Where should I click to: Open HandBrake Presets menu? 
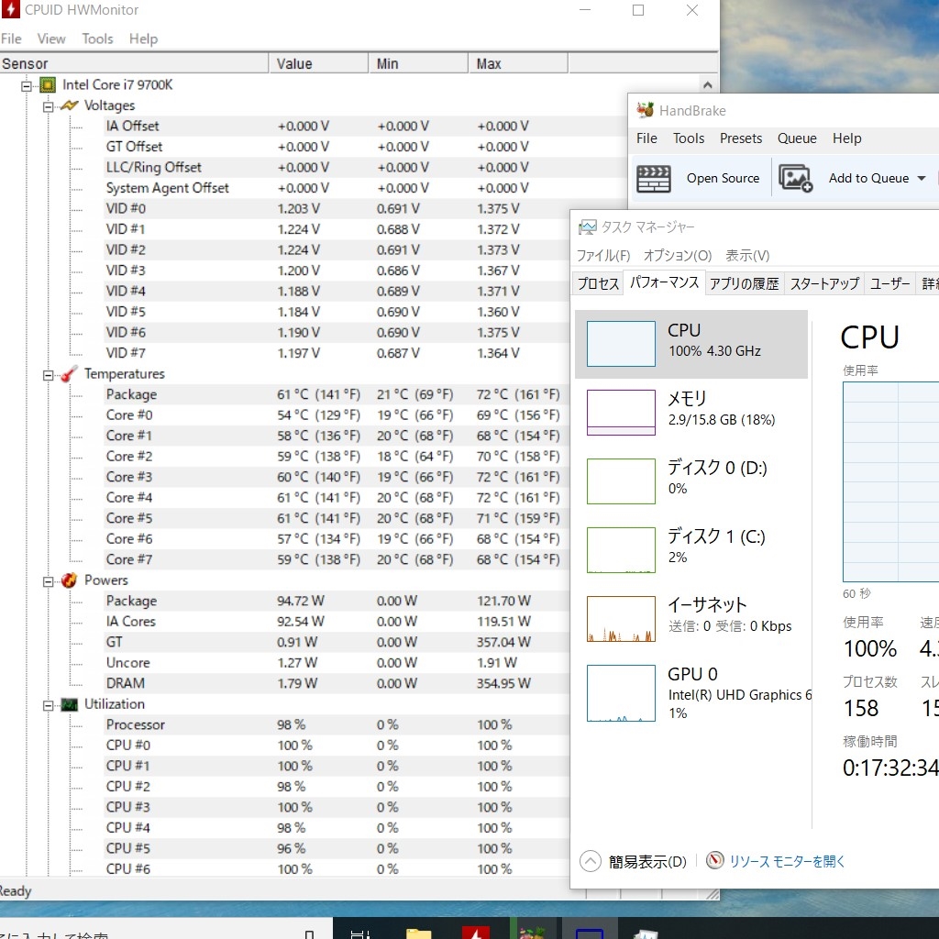[741, 138]
